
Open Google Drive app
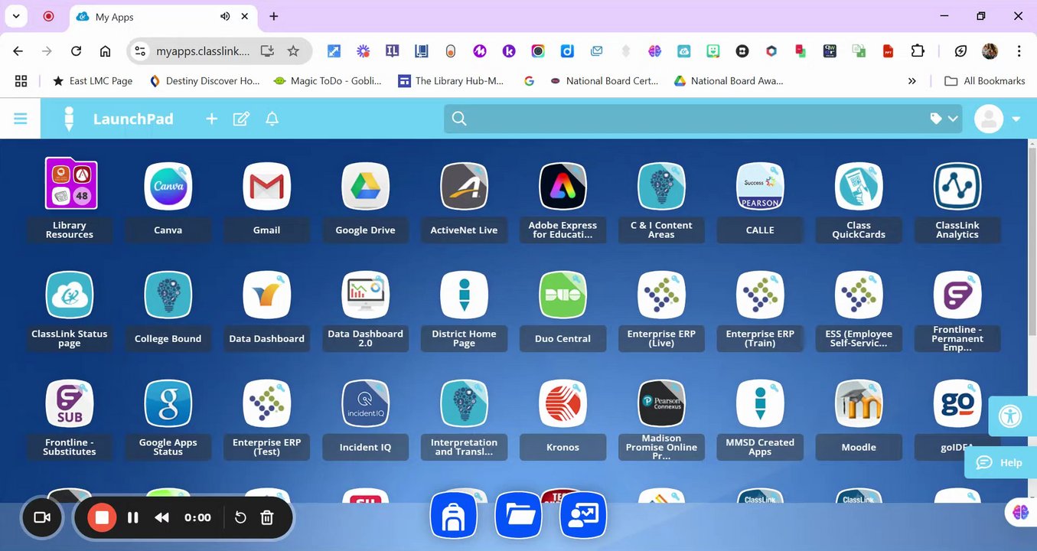click(x=366, y=186)
